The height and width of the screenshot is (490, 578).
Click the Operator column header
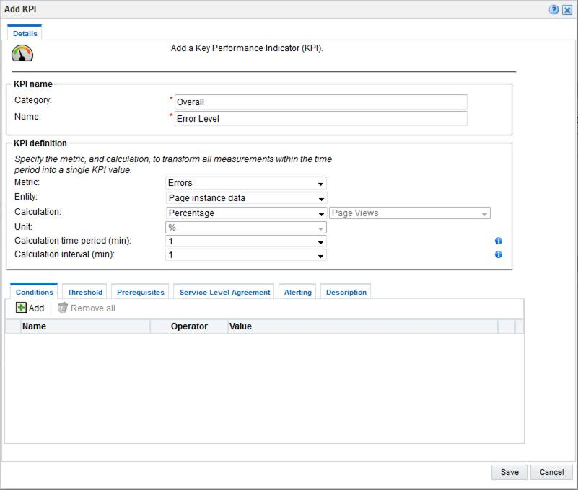[190, 326]
